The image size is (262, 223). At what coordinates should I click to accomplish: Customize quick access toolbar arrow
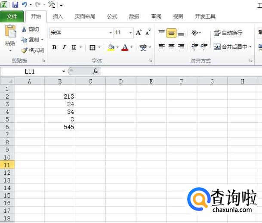coord(62,5)
